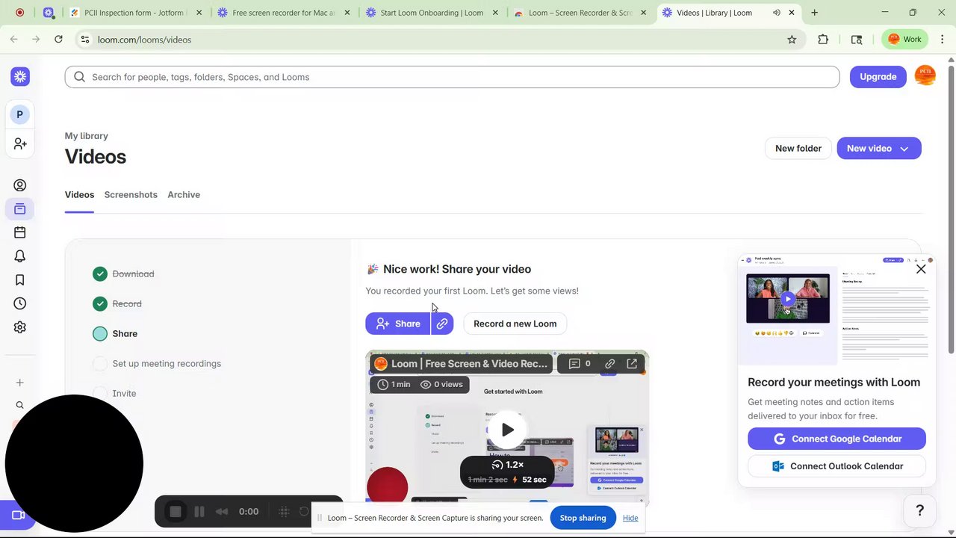Switch to Loom Screen Recorder browser tab

point(580,13)
